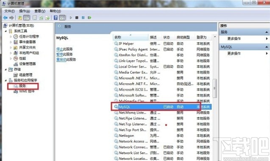Select 设备管理器 in the tree
Image resolution: width=270 pixels, height=161 pixels.
pos(27,64)
